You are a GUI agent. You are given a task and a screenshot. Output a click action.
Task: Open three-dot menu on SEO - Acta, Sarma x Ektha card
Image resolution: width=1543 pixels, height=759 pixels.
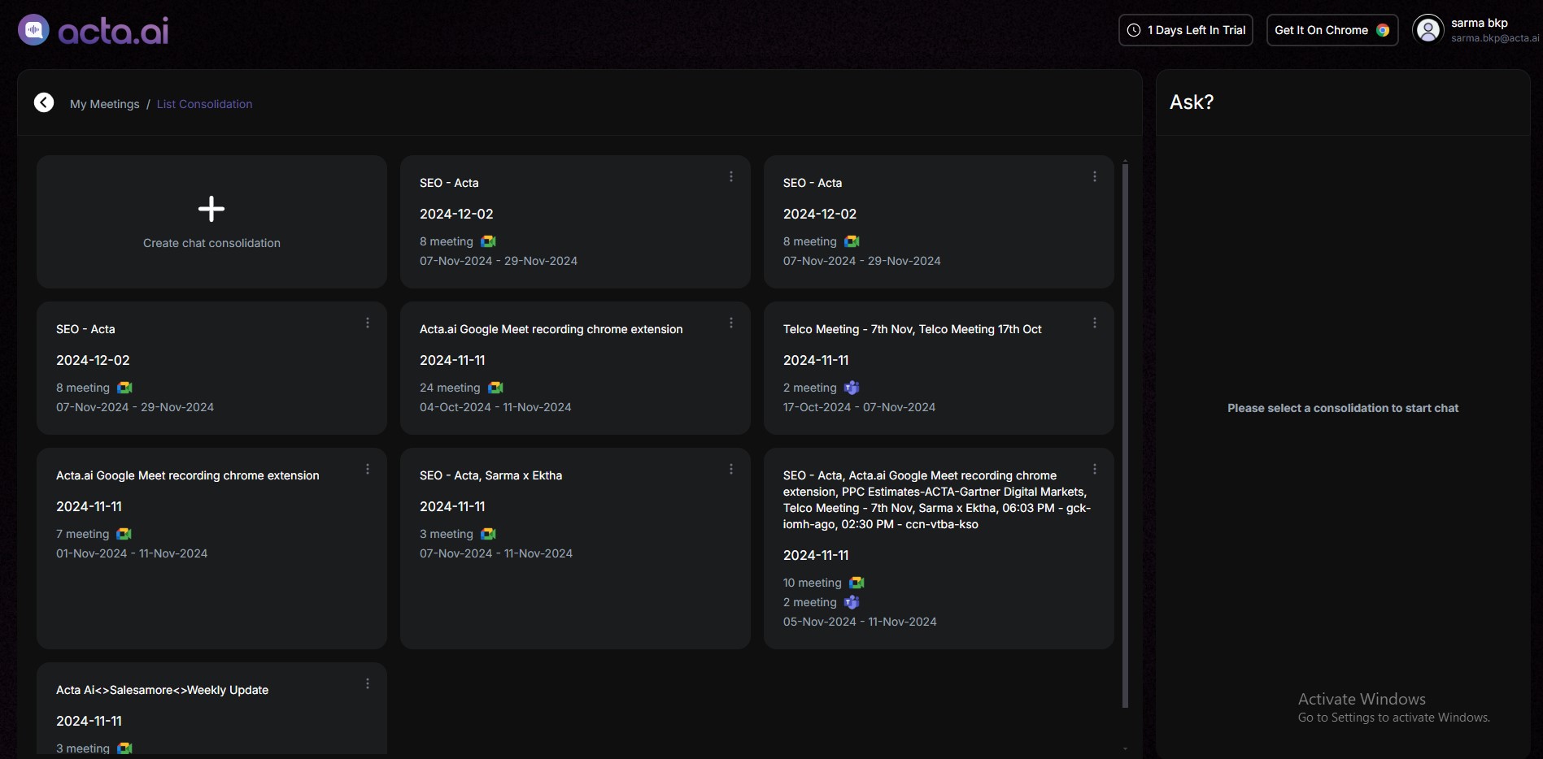coord(731,469)
